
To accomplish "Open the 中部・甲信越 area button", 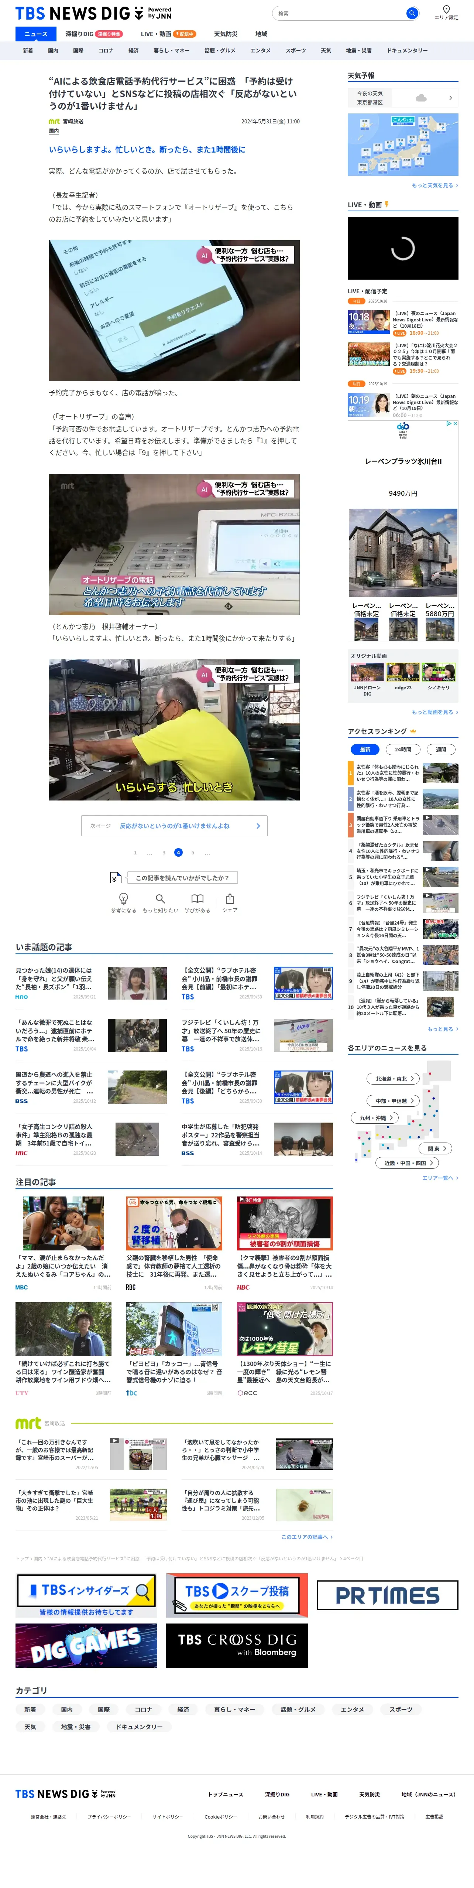I will click(x=394, y=1101).
